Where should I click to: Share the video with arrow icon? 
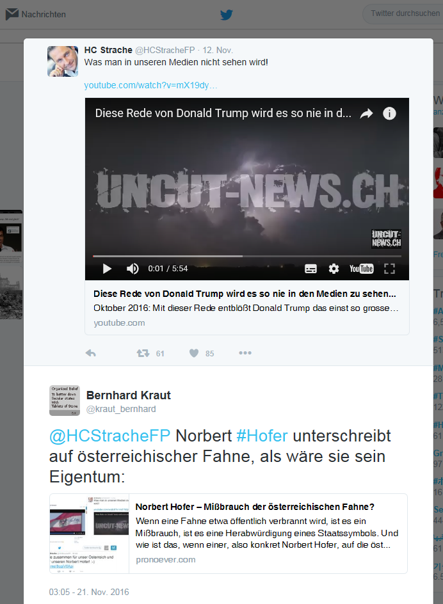pyautogui.click(x=366, y=113)
